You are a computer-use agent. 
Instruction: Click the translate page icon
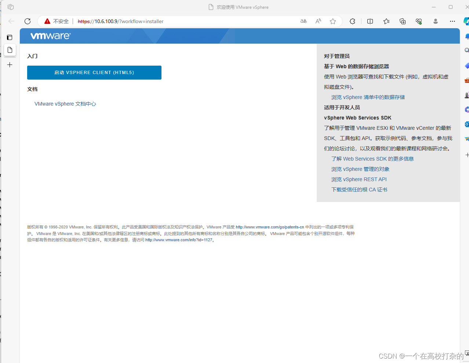pos(303,21)
